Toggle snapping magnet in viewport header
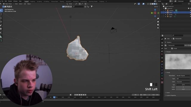The width and height of the screenshot is (191, 107). (x=80, y=4)
